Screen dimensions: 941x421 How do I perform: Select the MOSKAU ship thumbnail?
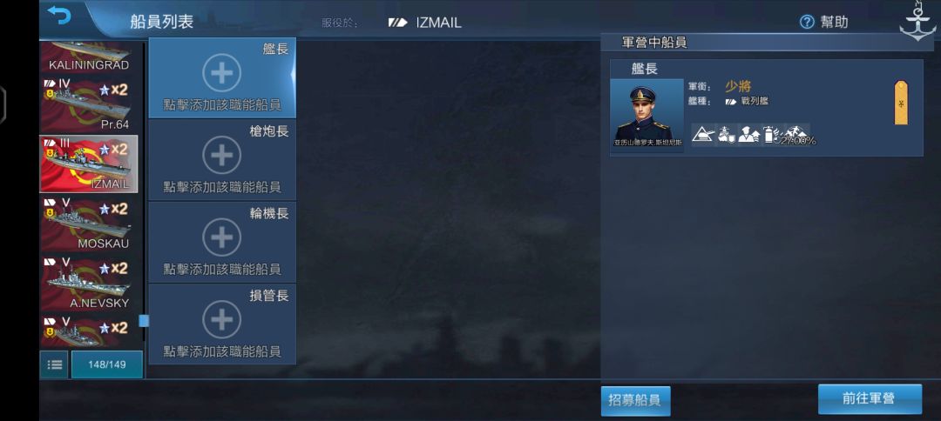pos(89,224)
